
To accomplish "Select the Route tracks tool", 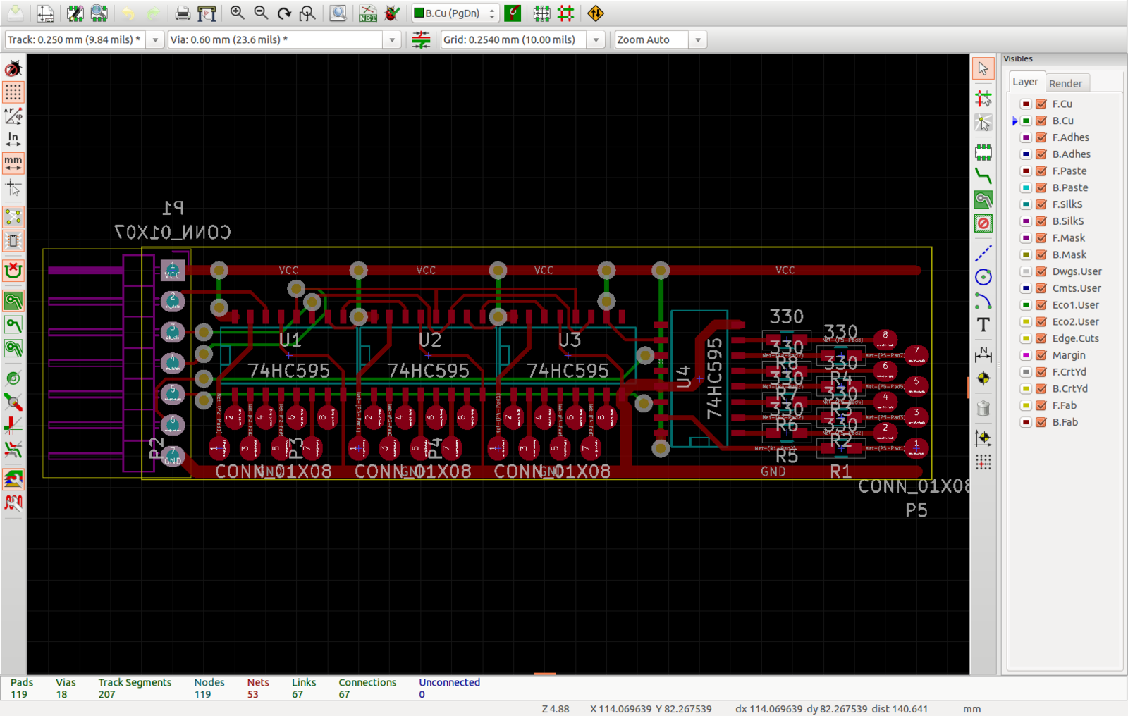I will (x=983, y=176).
